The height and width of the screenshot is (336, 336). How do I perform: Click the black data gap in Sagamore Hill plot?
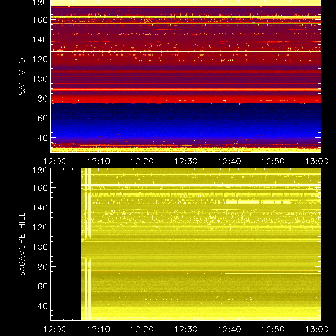[x=66, y=244]
